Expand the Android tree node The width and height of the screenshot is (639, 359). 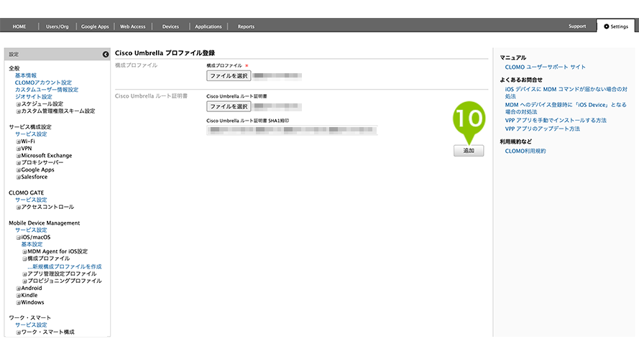(x=19, y=288)
